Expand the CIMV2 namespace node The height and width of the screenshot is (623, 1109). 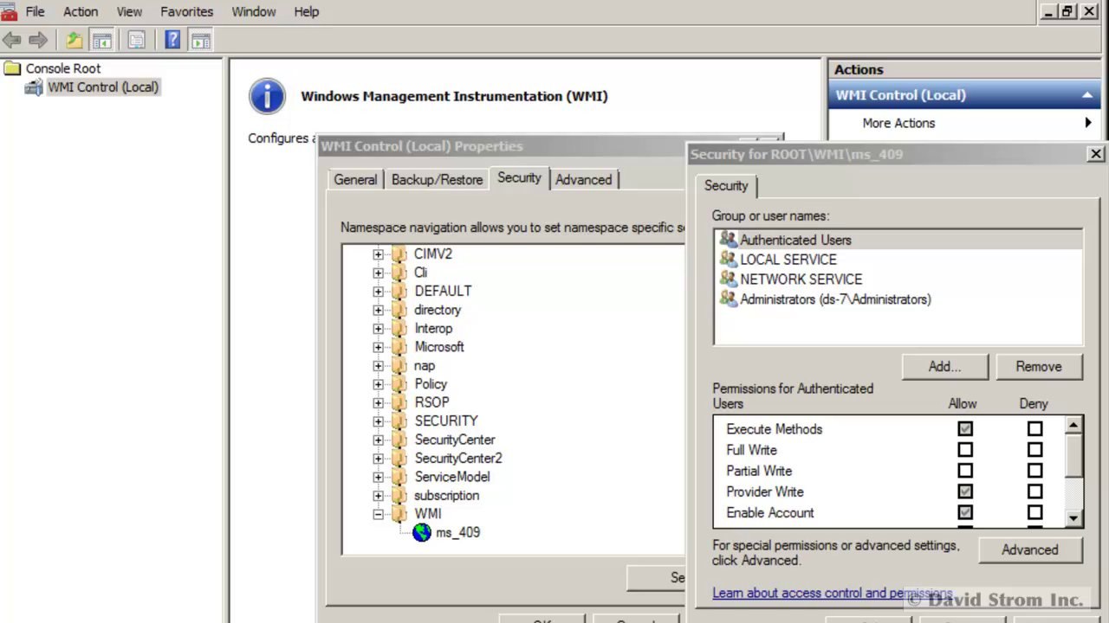[378, 254]
